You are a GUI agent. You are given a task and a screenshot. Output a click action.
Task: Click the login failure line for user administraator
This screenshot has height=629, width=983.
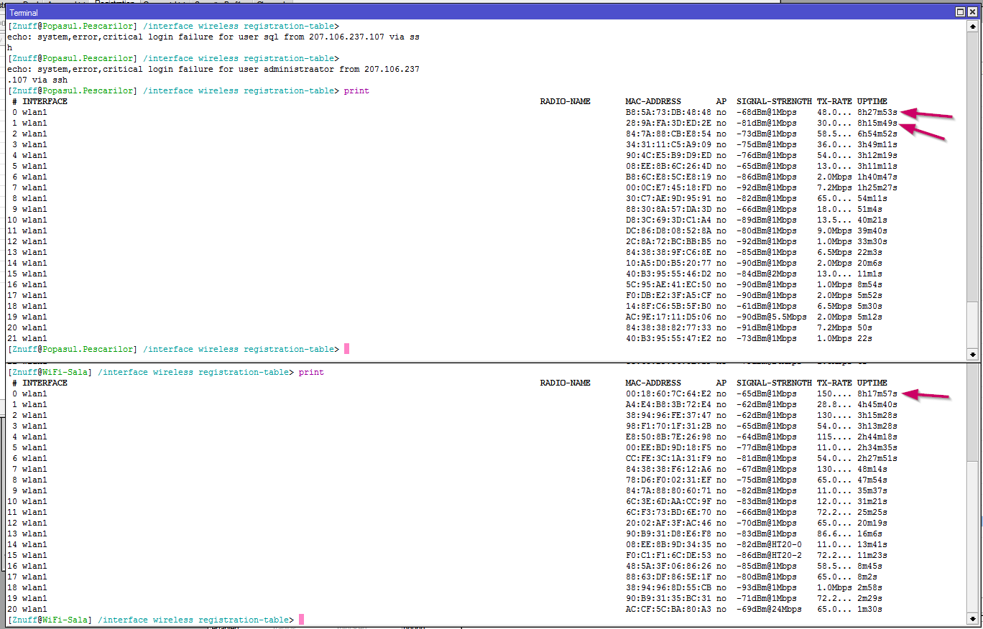(x=213, y=69)
